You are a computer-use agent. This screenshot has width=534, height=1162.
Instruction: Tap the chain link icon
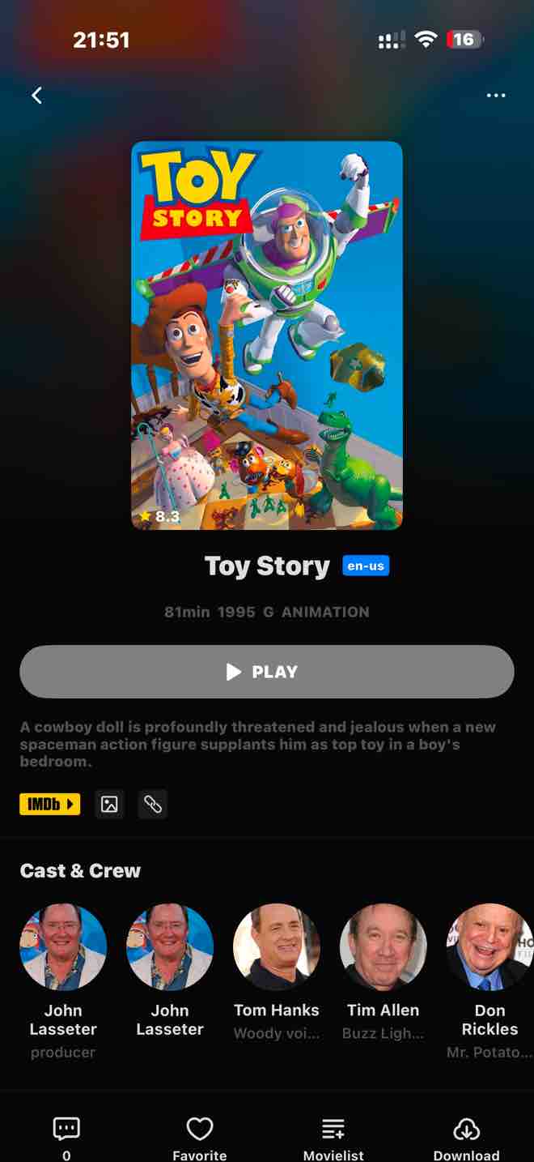click(153, 804)
